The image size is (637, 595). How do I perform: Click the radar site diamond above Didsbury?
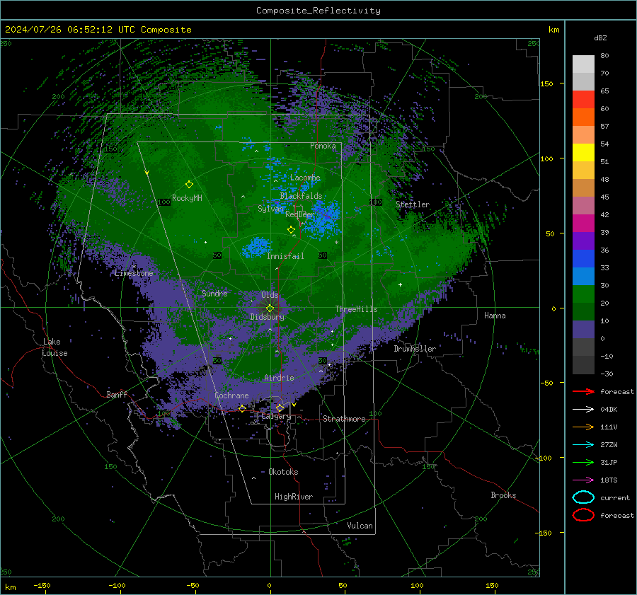click(270, 308)
